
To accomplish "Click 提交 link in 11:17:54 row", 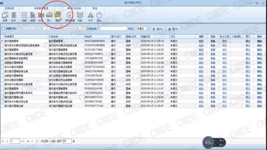I will [x=248, y=76].
